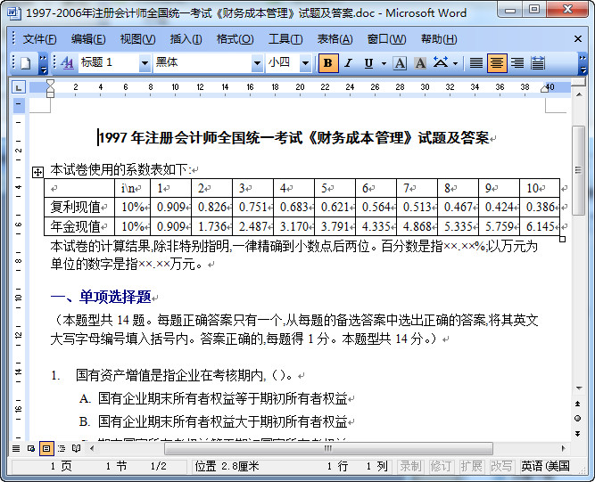
Task: Toggle 改写 overtype mode in status bar
Action: point(501,466)
